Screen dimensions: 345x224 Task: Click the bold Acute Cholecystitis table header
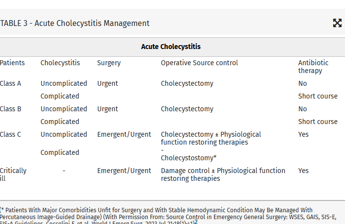coord(171,47)
